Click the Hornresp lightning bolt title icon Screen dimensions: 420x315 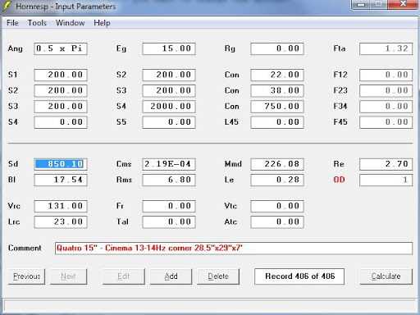pos(7,6)
